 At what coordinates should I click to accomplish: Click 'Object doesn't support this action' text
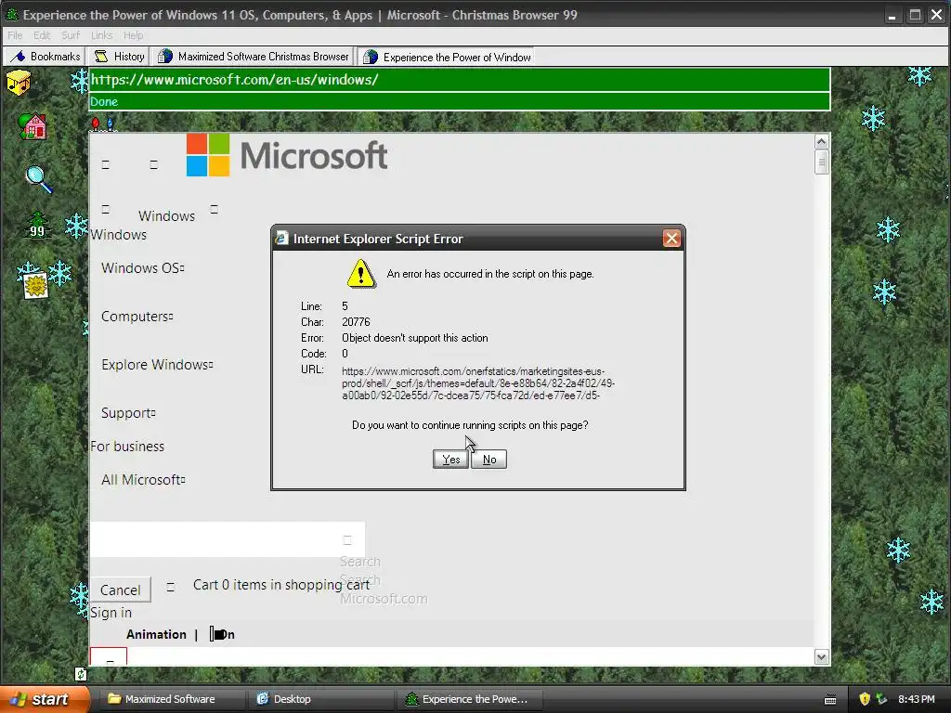[x=415, y=338]
